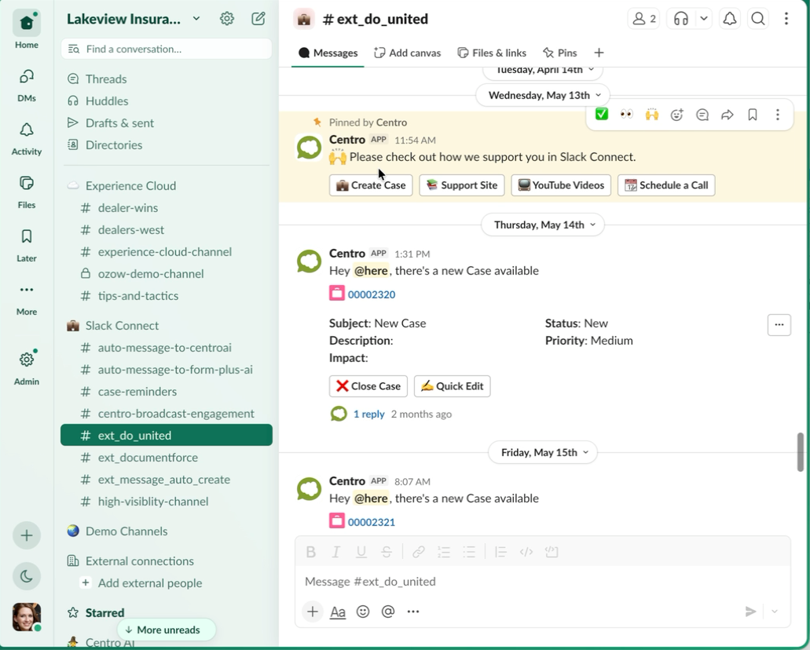This screenshot has width=810, height=650.
Task: Open Friday, May 15th date dropdown
Action: pyautogui.click(x=542, y=452)
